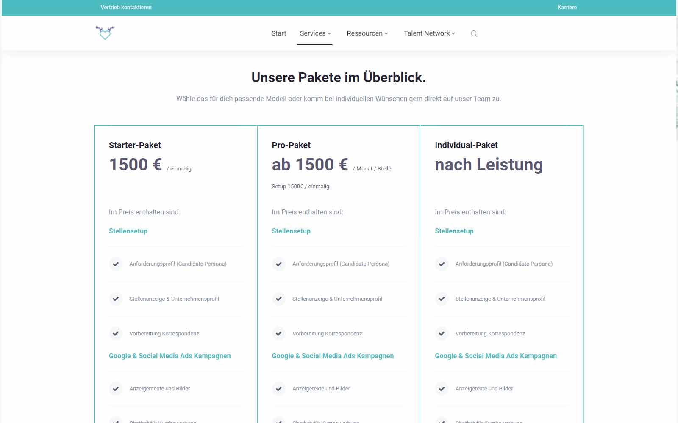Open the Karriere link in top bar
The height and width of the screenshot is (423, 678).
click(567, 7)
